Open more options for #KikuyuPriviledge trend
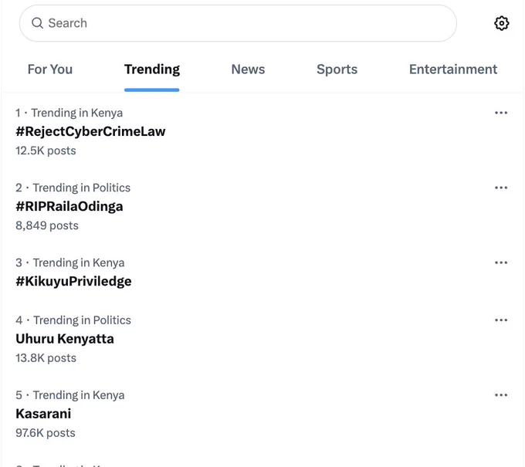 (501, 262)
